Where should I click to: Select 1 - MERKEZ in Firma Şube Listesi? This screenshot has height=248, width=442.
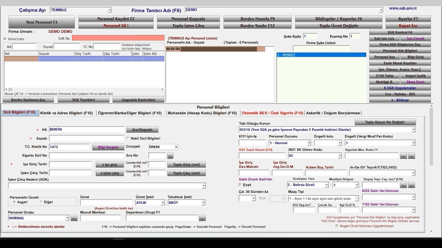[x=321, y=55]
